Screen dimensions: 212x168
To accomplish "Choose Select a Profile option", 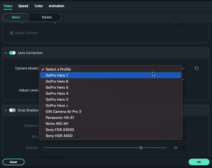I will click(x=111, y=69).
